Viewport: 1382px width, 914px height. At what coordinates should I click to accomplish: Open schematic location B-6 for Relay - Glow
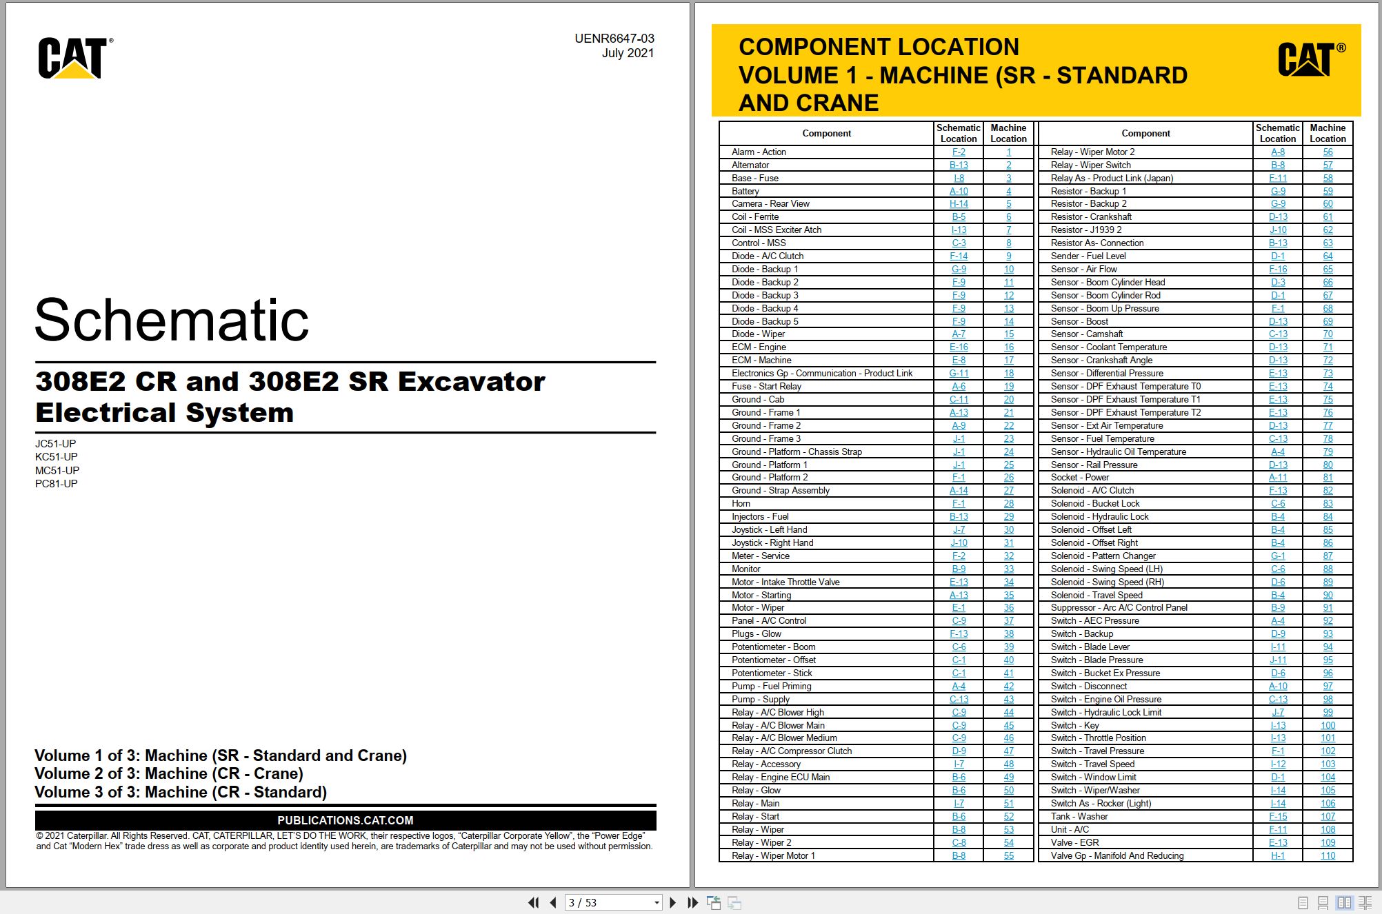click(x=959, y=790)
